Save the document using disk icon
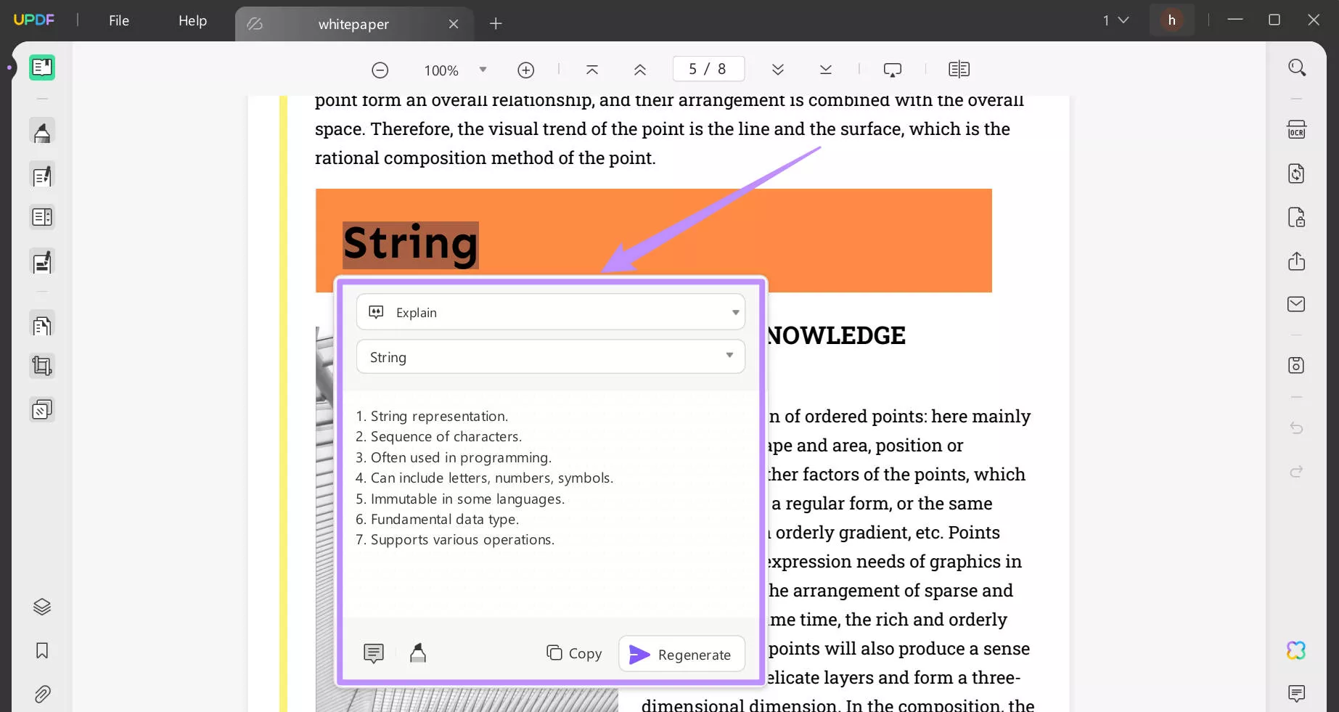Image resolution: width=1339 pixels, height=712 pixels. (1296, 365)
